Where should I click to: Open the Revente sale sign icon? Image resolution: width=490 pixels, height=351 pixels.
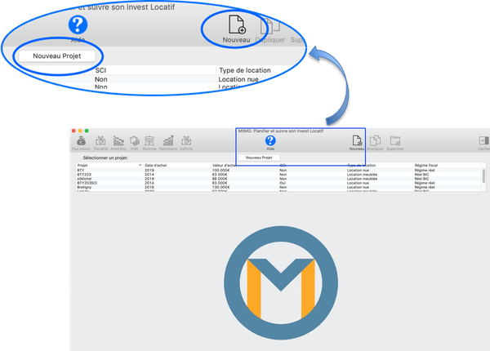coord(149,141)
